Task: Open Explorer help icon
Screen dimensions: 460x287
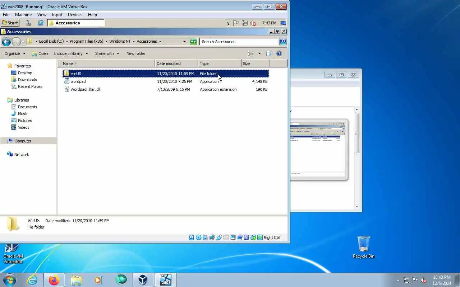Action: click(279, 53)
